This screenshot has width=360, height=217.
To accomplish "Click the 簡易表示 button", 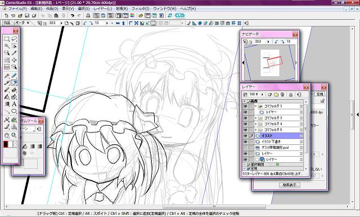I will click(x=290, y=185).
